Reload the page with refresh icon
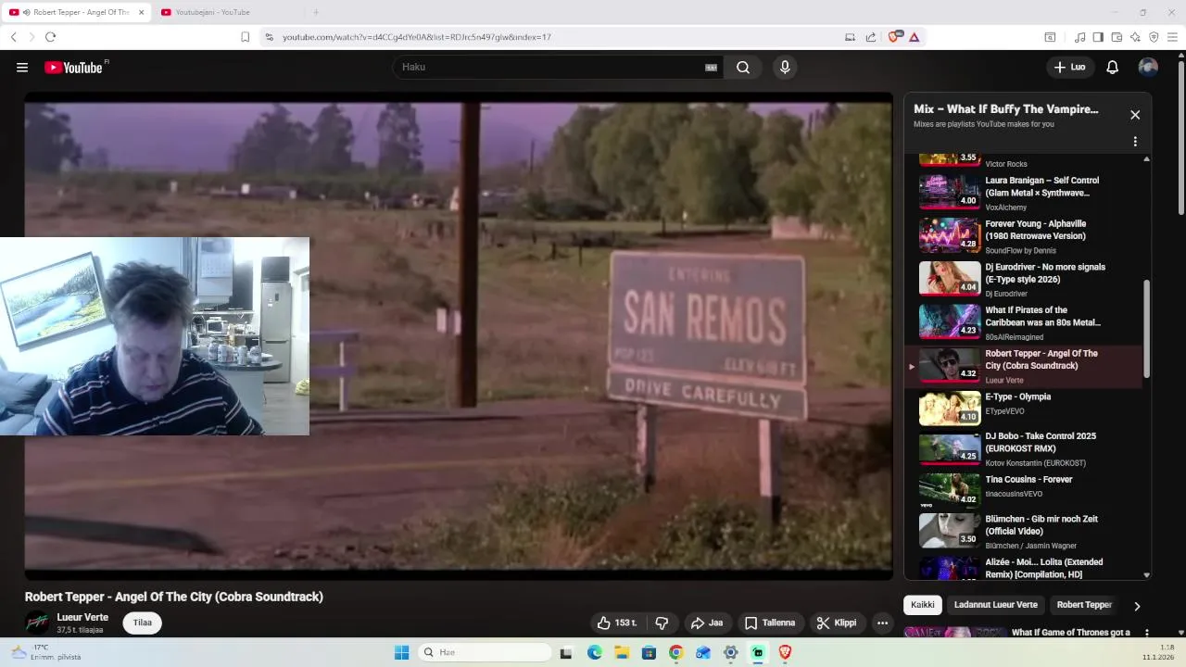The height and width of the screenshot is (667, 1186). click(x=50, y=37)
